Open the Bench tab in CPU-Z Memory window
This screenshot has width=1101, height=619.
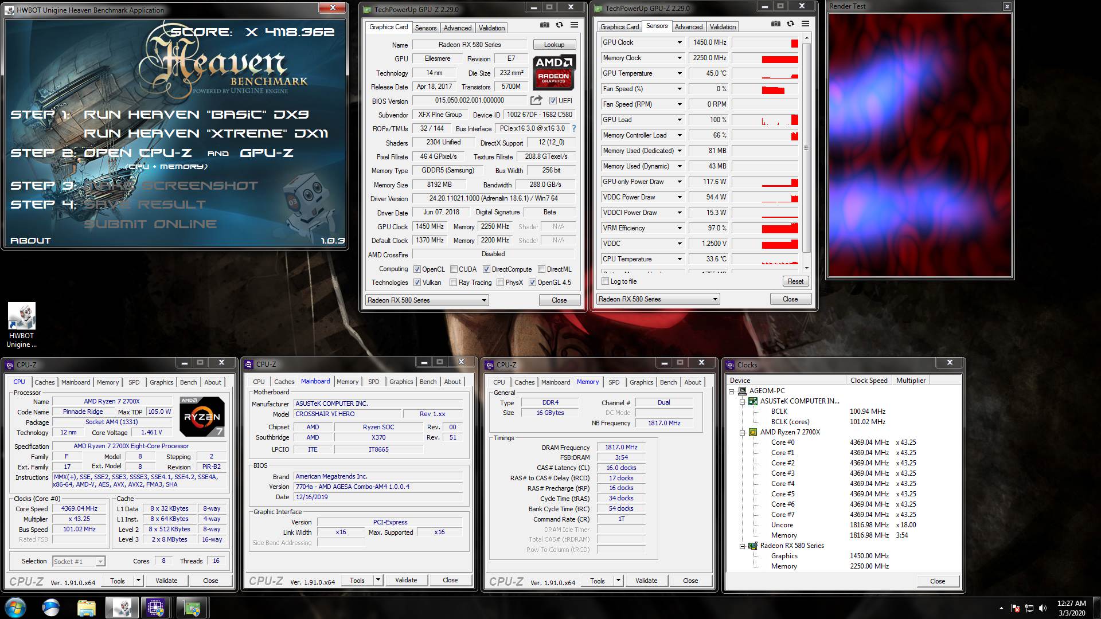tap(668, 382)
